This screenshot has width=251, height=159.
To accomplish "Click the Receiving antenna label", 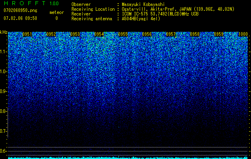I will tap(92, 19).
